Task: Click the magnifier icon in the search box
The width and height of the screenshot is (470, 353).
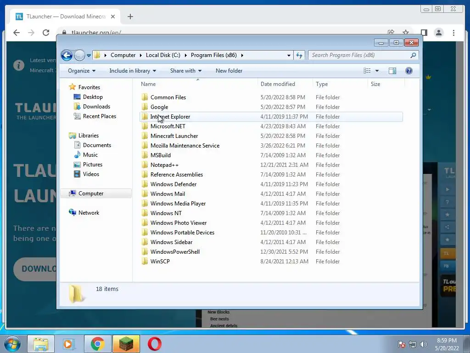Action: 413,55
